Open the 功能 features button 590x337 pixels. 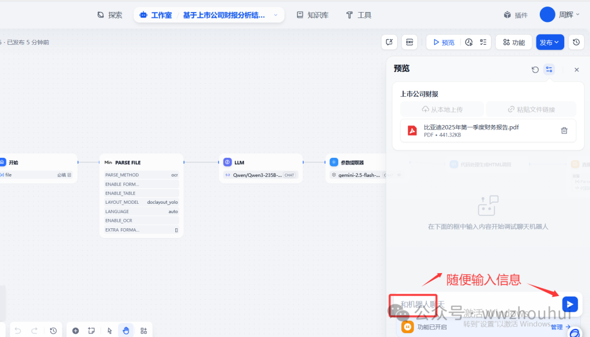click(x=514, y=42)
